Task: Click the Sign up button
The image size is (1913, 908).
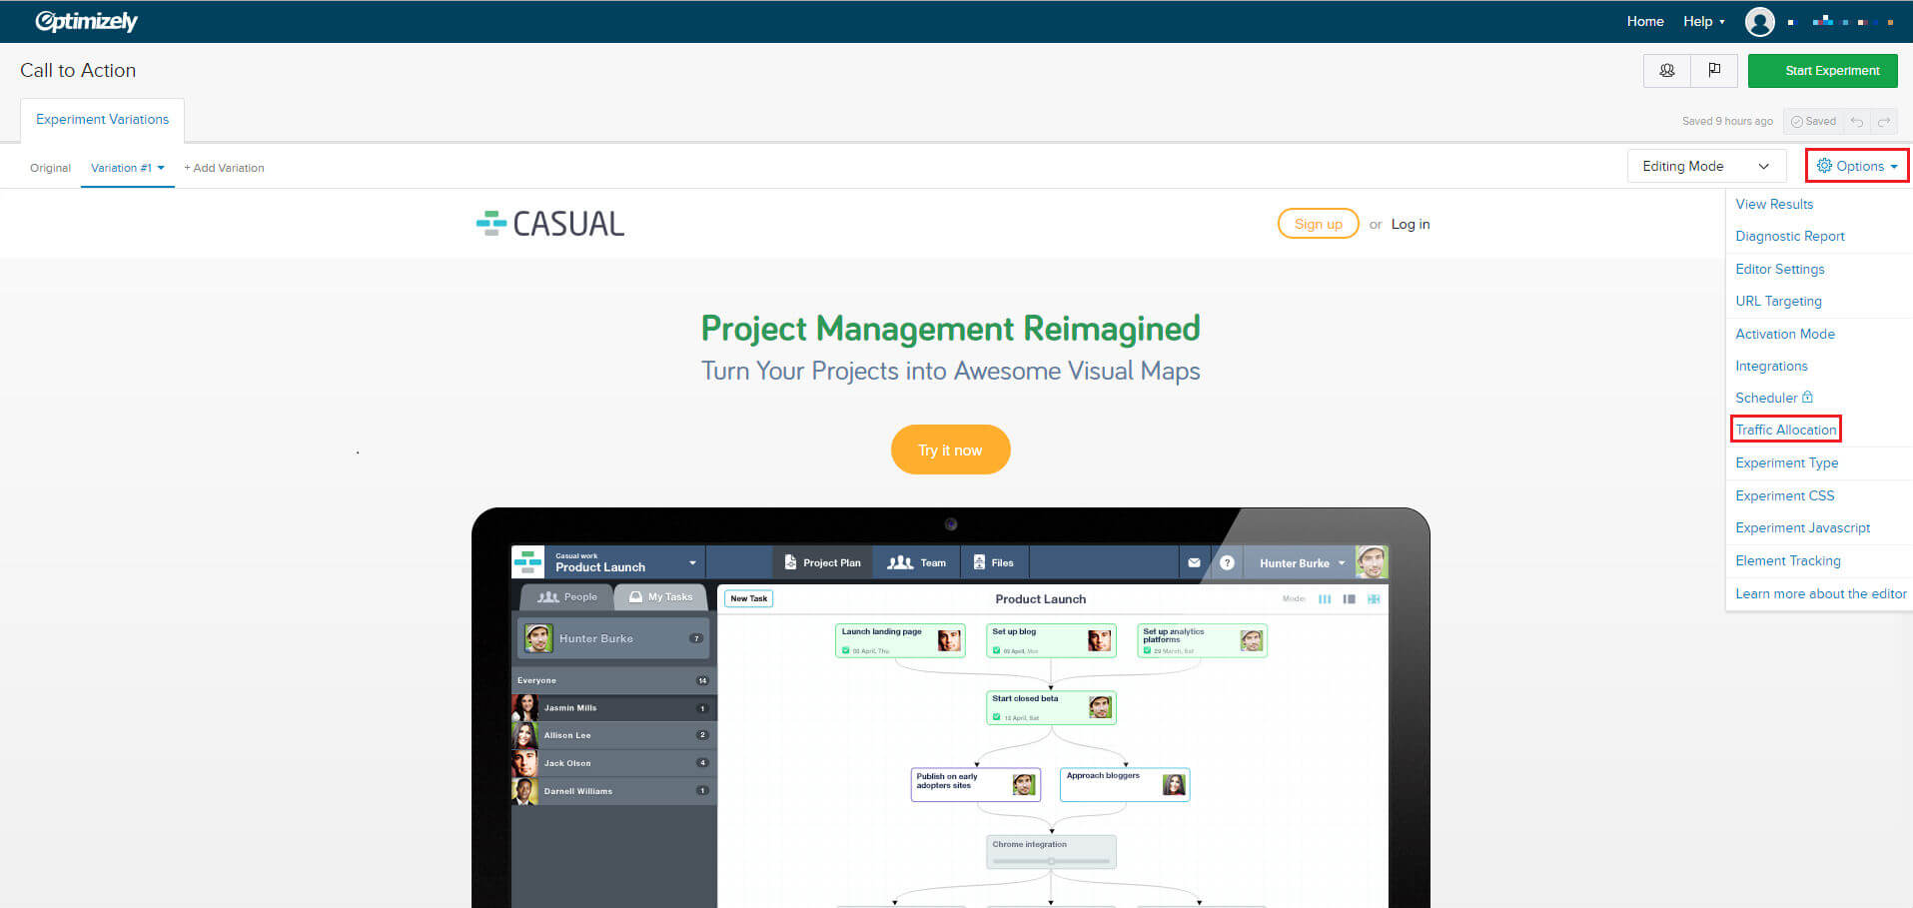Action: tap(1319, 224)
